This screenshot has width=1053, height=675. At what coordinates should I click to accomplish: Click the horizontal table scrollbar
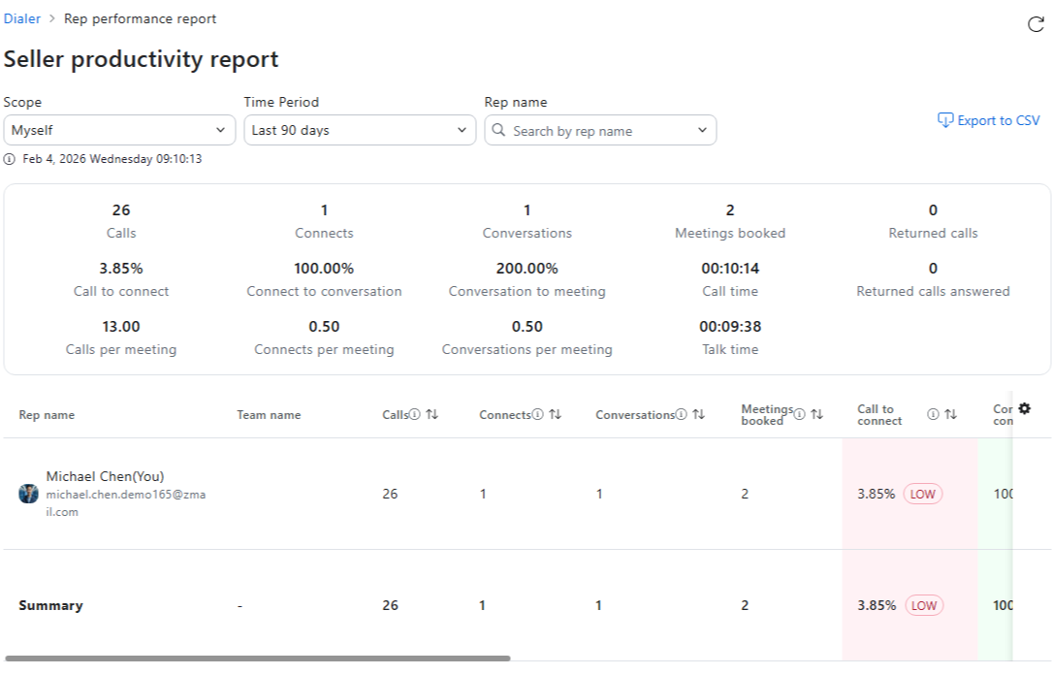tap(257, 659)
